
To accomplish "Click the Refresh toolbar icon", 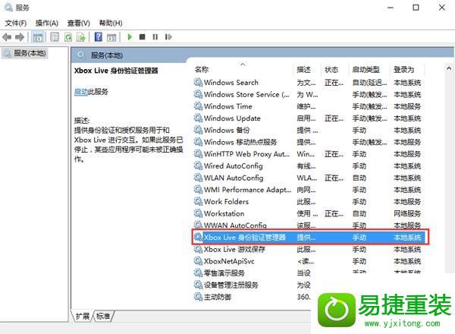I will [x=68, y=37].
